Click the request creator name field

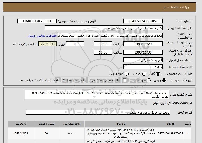(x=110, y=36)
